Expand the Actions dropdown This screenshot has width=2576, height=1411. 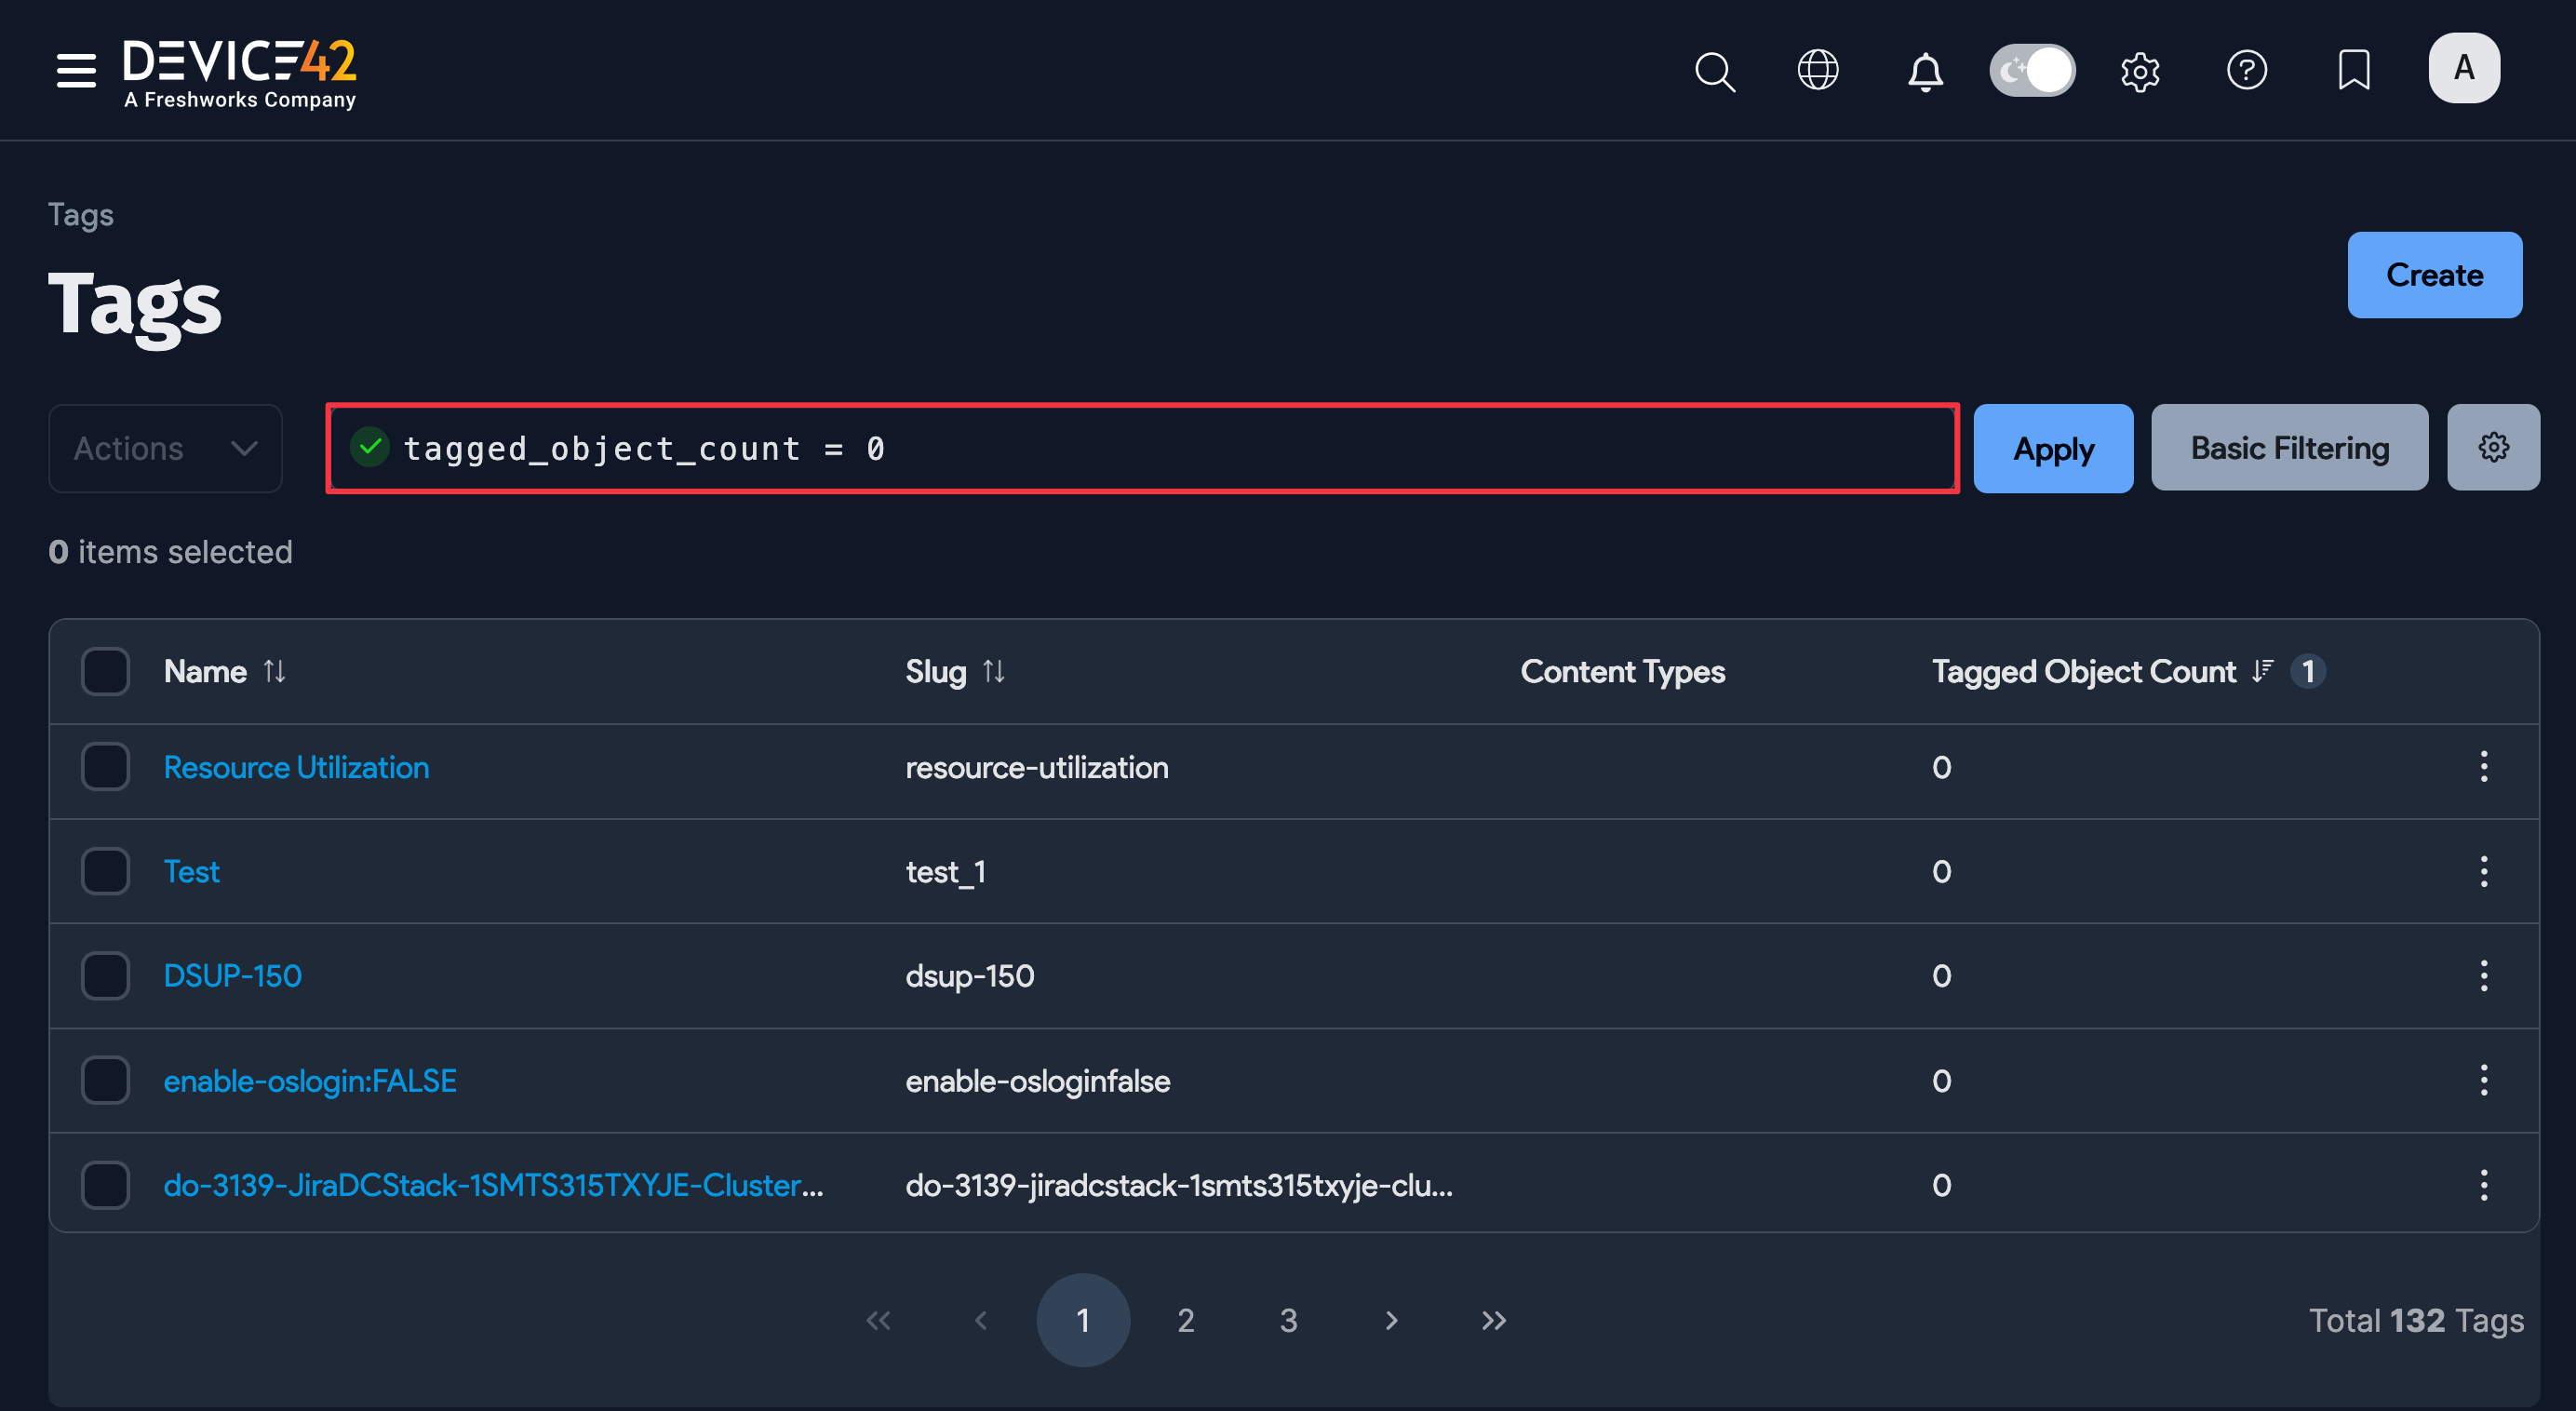click(165, 448)
